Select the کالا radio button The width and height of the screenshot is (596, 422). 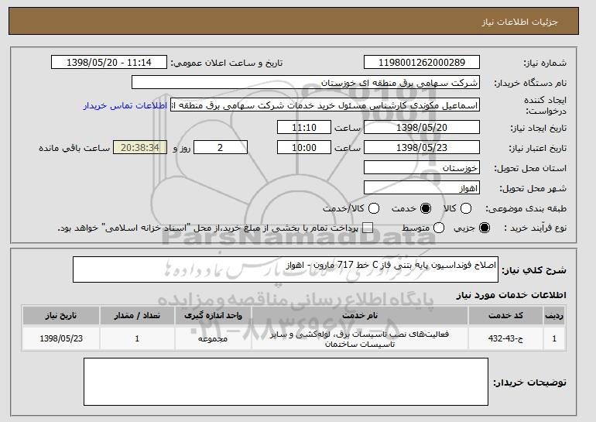coord(464,209)
